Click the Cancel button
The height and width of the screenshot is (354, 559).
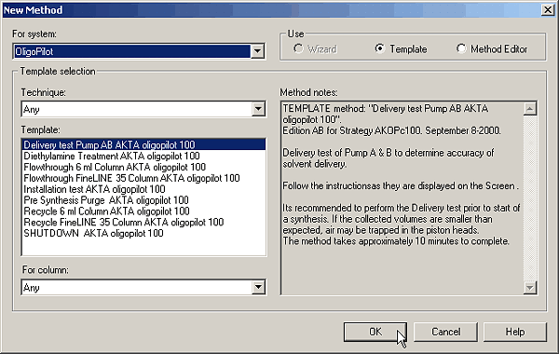point(445,332)
